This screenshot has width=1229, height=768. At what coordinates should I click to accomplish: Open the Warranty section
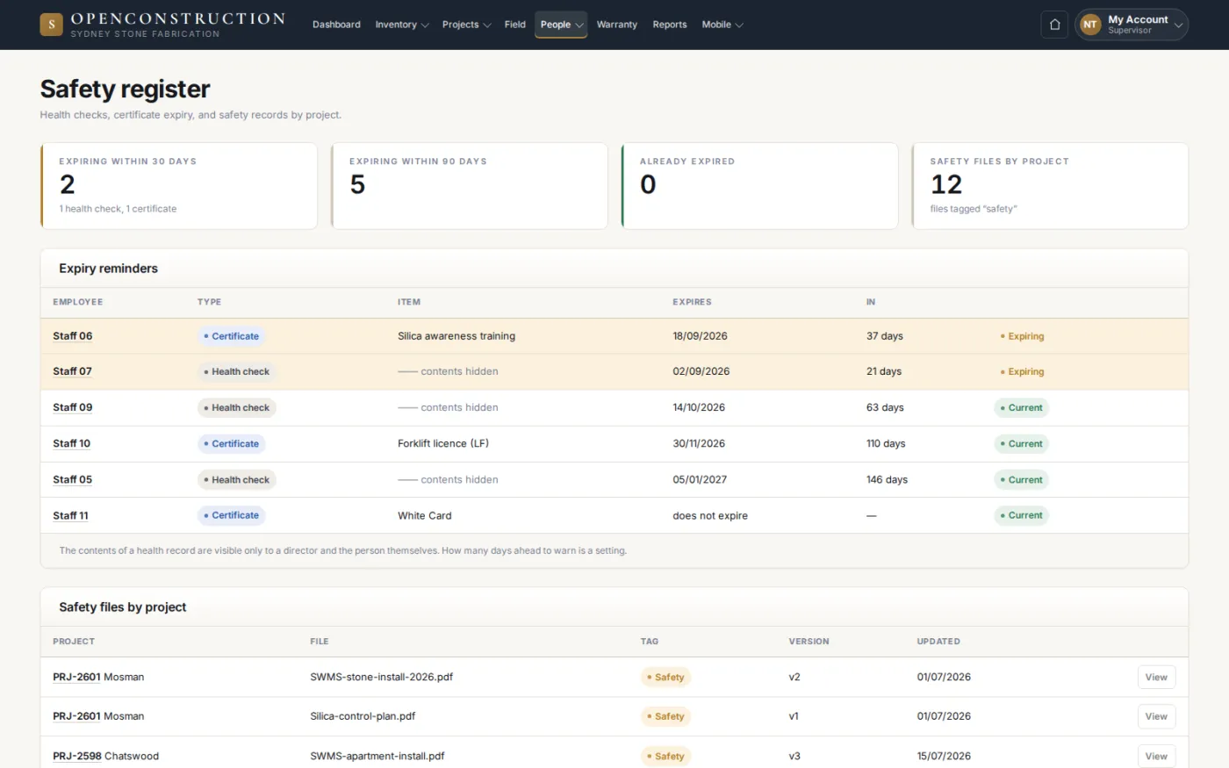(617, 25)
